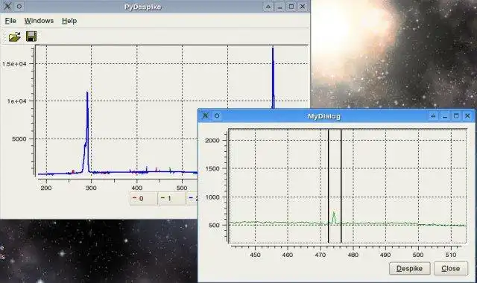Close the PyDespike window
Screen dimensions: 477x283
[x=303, y=7]
